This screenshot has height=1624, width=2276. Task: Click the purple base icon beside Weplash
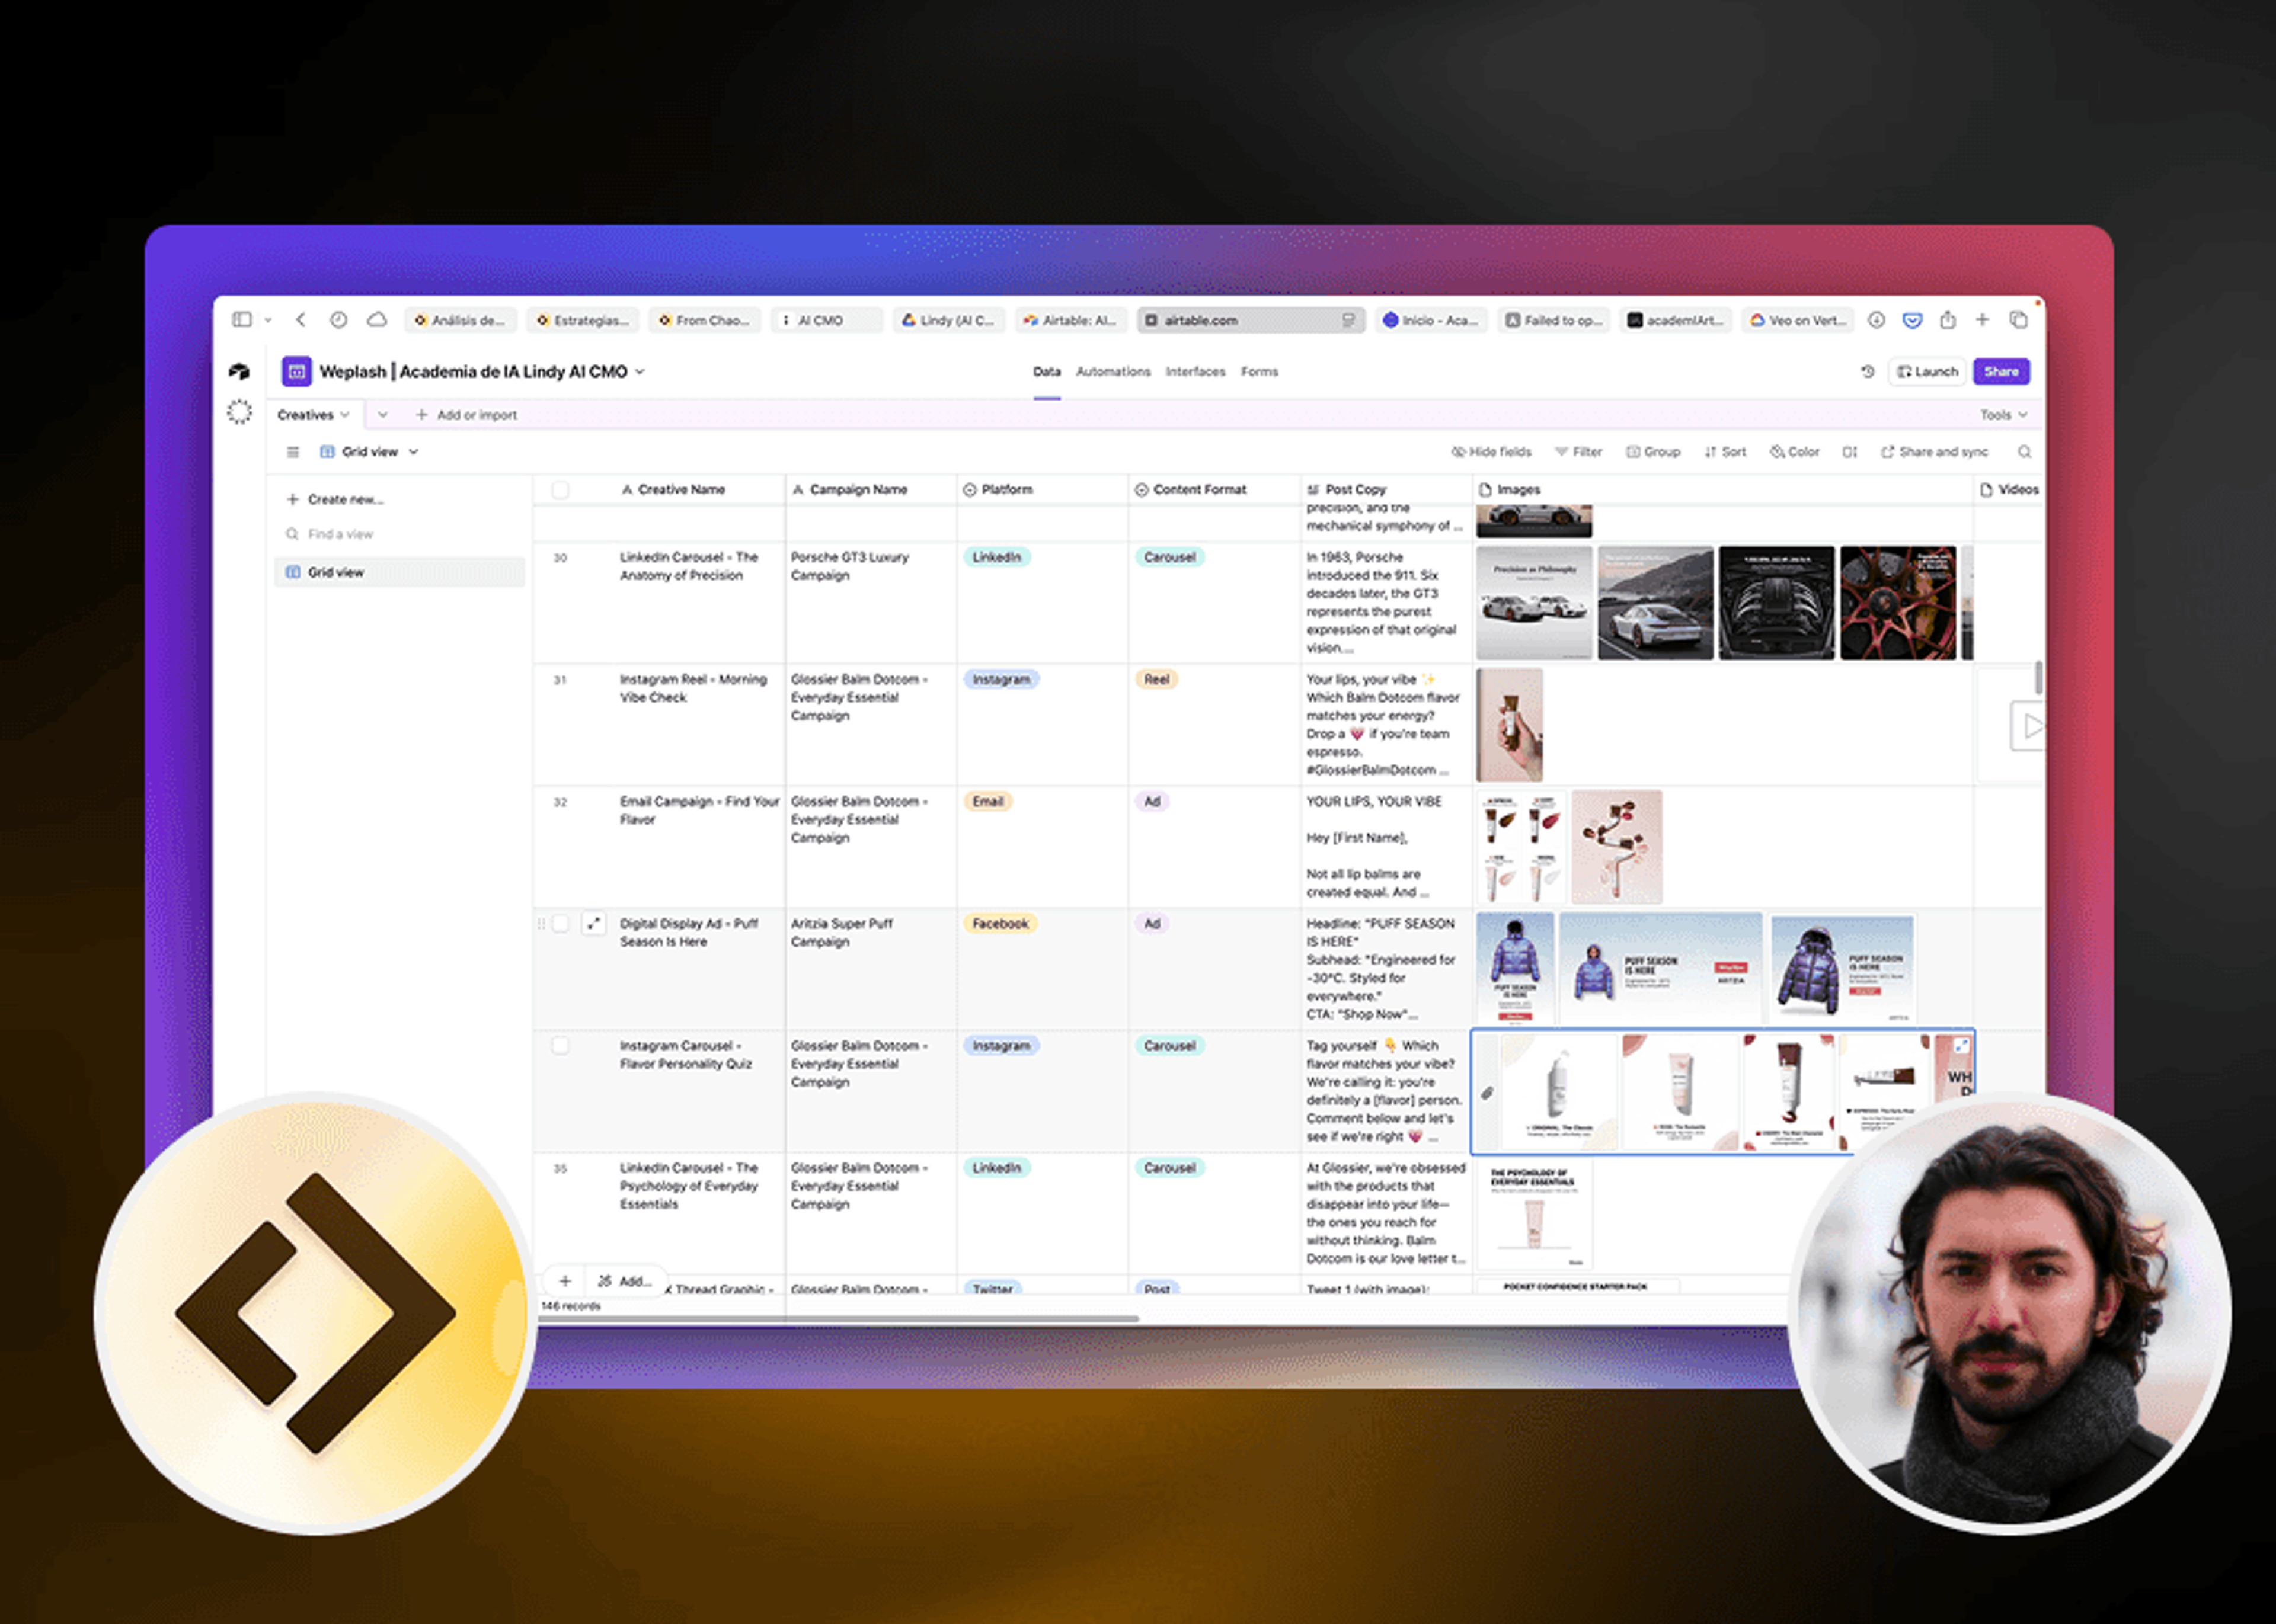pyautogui.click(x=296, y=372)
